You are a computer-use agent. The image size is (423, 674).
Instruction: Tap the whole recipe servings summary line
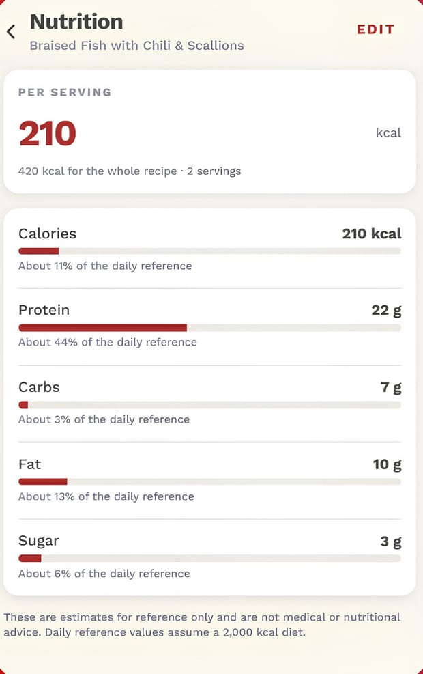coord(130,171)
